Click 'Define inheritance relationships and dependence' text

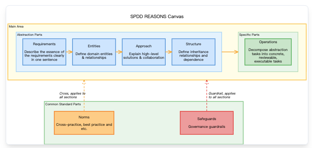pos(193,55)
